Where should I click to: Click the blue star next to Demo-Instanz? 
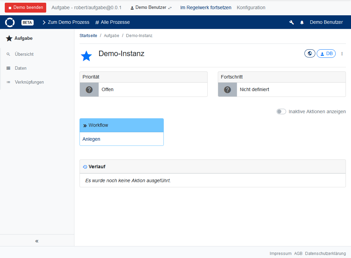click(86, 56)
